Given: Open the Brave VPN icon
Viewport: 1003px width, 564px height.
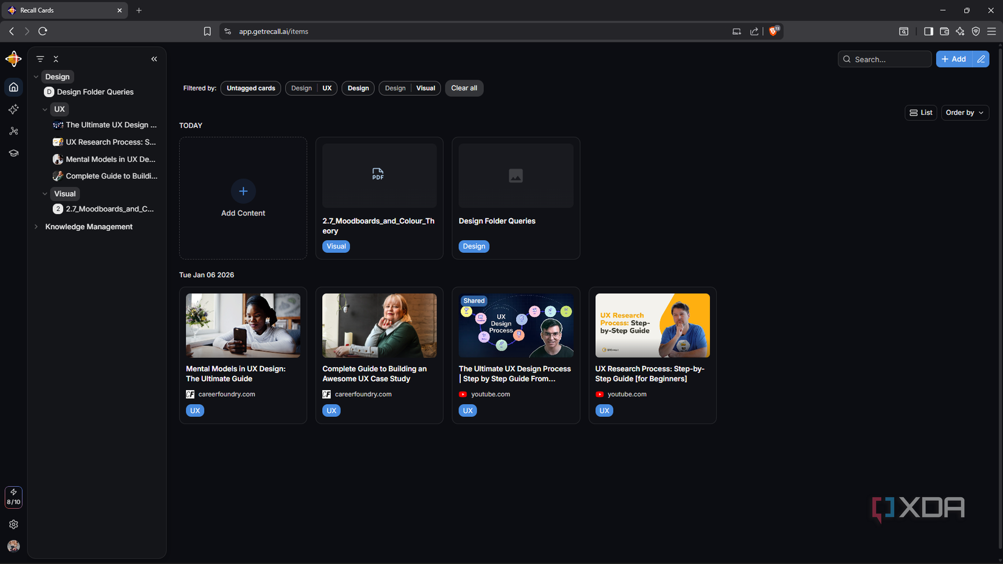Looking at the screenshot, I should click(x=976, y=31).
